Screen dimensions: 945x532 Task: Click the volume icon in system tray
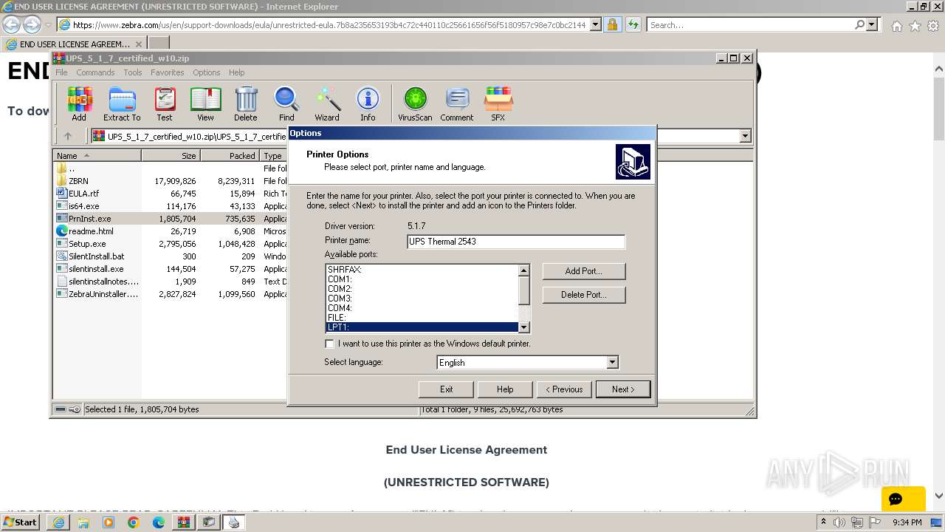pyautogui.click(x=839, y=522)
